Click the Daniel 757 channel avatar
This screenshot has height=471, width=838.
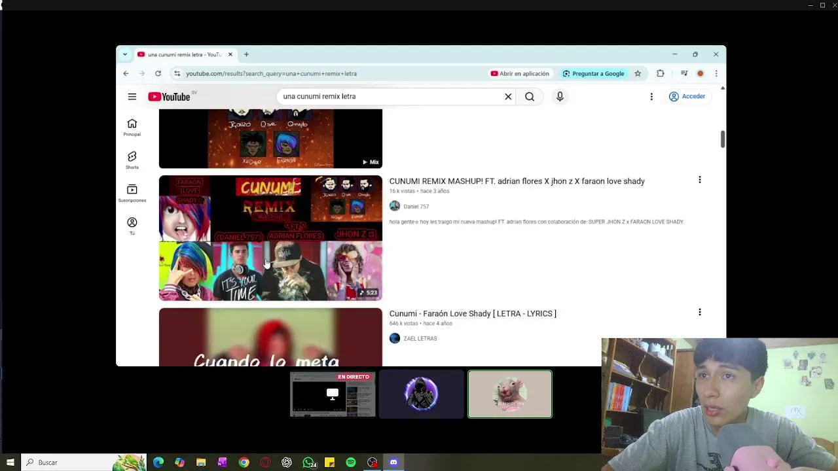(395, 206)
